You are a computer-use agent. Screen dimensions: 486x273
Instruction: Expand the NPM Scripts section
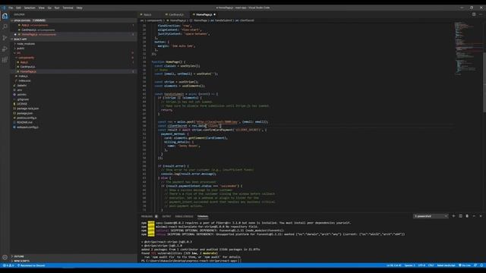(x=74, y=261)
